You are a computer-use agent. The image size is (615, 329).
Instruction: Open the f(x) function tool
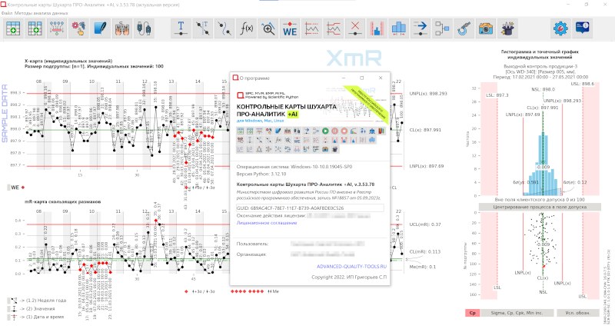pyautogui.click(x=246, y=28)
